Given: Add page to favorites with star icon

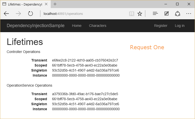Looking at the screenshot, I should click(140, 14).
